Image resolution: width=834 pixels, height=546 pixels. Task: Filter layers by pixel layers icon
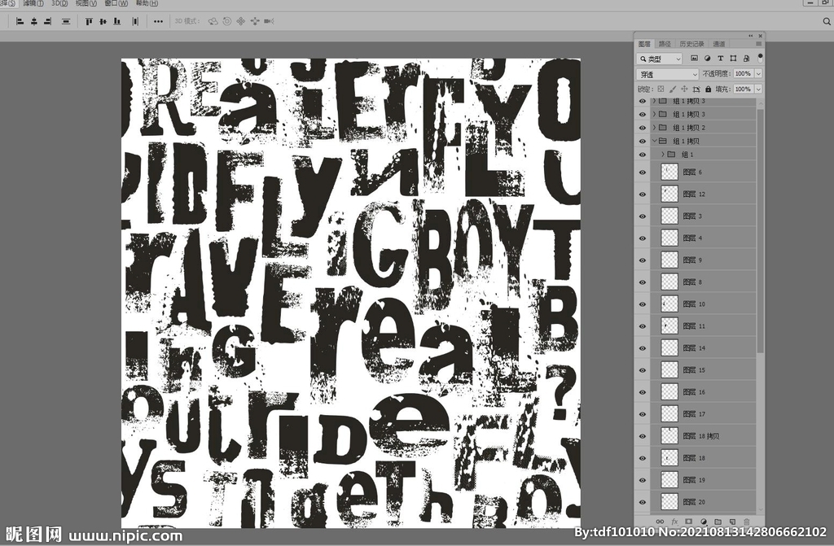point(694,59)
